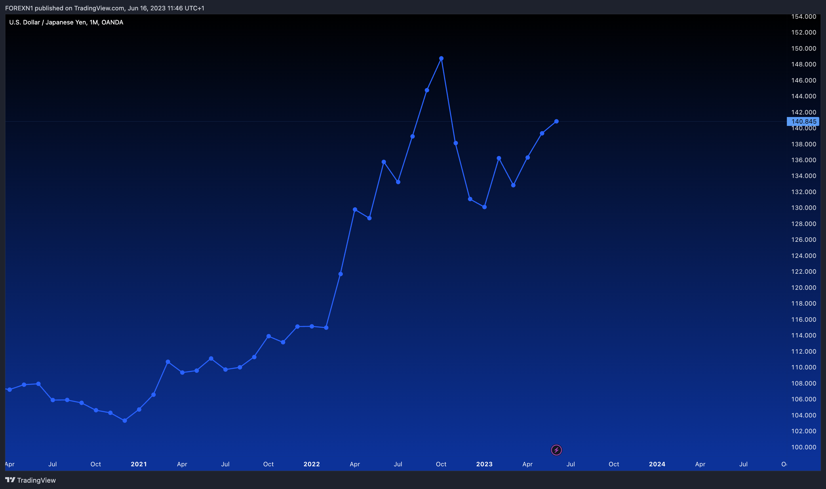Click the November 2022 data point near 138
826x489 pixels.
click(x=456, y=143)
